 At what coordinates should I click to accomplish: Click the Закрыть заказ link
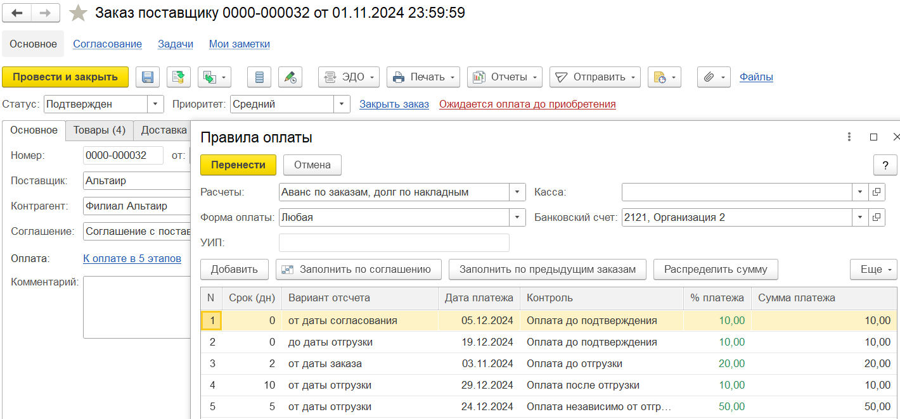394,104
